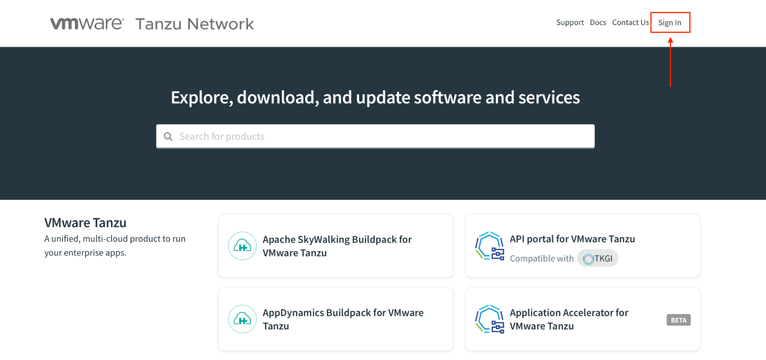Image resolution: width=766 pixels, height=360 pixels.
Task: Click the AppDynamics Buildpack cloud icon
Action: [x=242, y=319]
